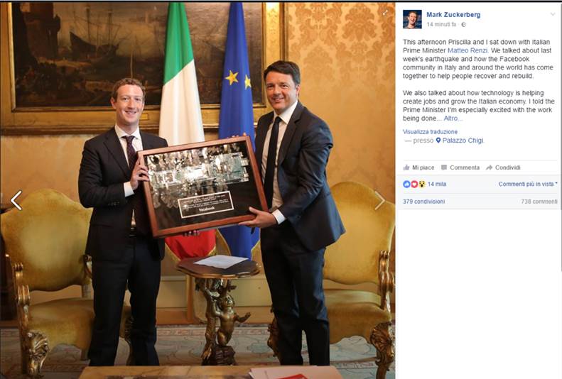This screenshot has width=562, height=379.
Task: Click the red Love reaction icon
Action: (414, 184)
